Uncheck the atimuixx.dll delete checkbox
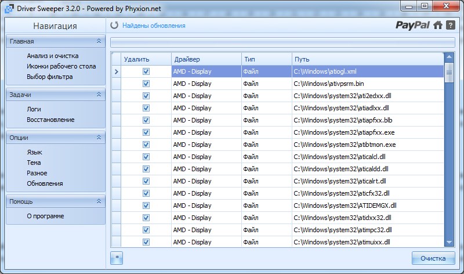The height and width of the screenshot is (274, 464). pyautogui.click(x=146, y=242)
